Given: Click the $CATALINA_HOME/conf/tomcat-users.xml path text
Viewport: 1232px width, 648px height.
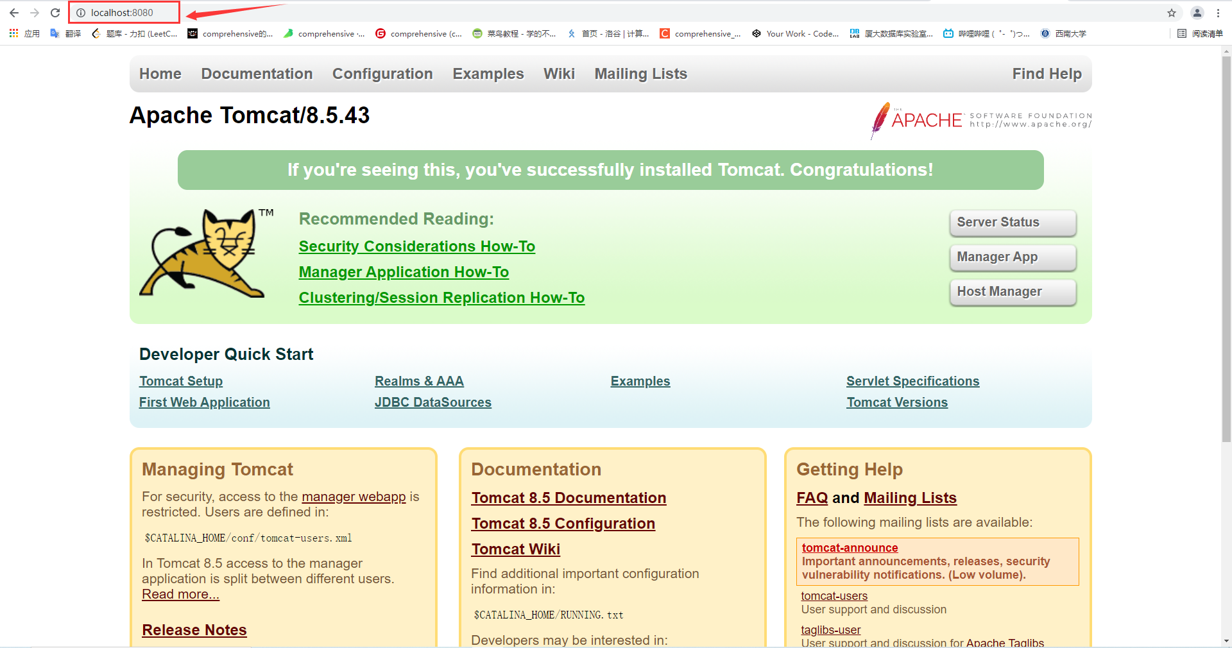Looking at the screenshot, I should pos(248,538).
